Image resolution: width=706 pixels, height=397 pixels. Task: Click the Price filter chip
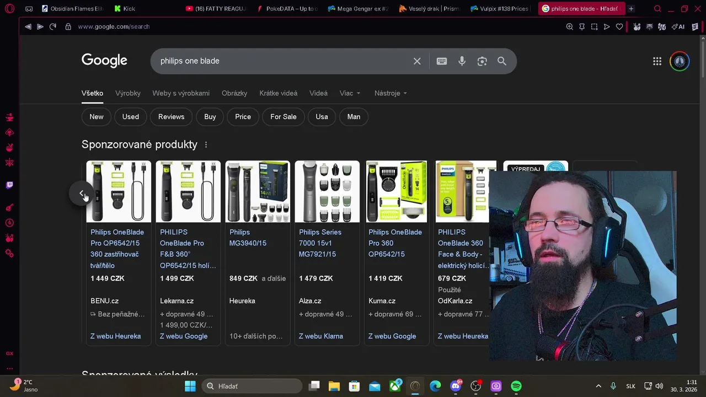tap(243, 117)
